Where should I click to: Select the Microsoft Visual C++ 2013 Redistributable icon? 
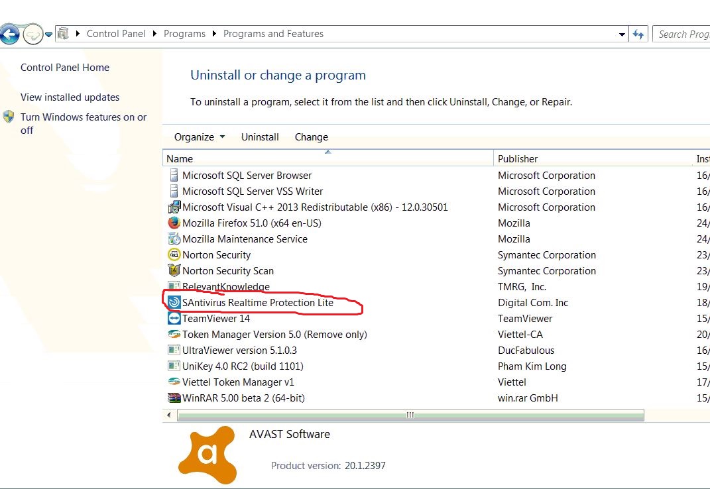click(174, 207)
